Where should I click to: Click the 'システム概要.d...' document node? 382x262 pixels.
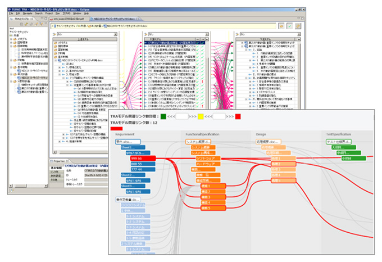pos(198,142)
